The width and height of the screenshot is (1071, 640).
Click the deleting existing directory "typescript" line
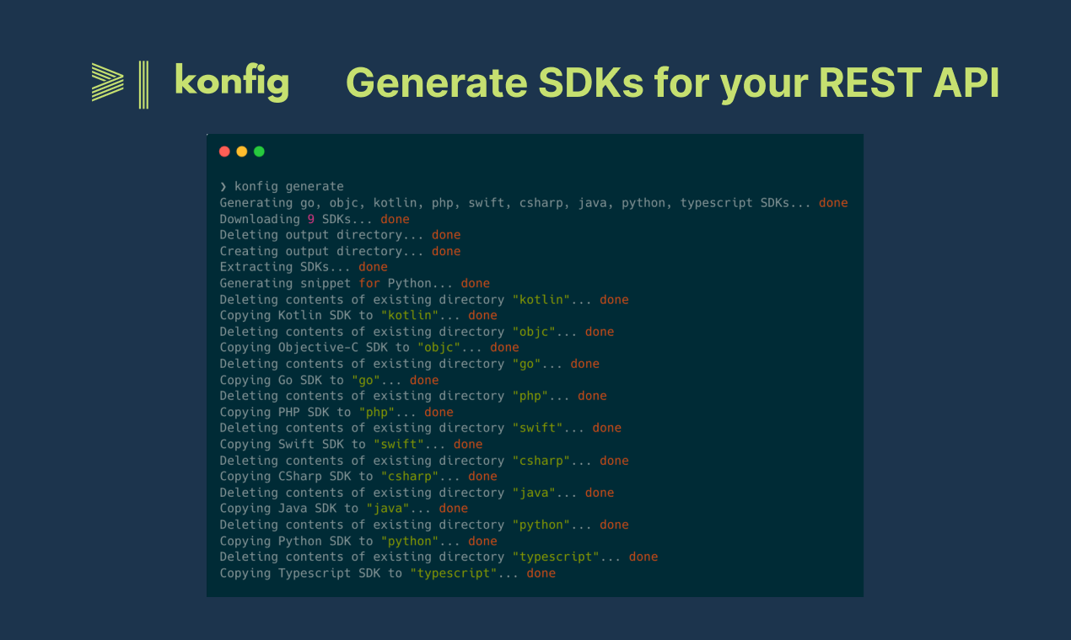tap(439, 557)
